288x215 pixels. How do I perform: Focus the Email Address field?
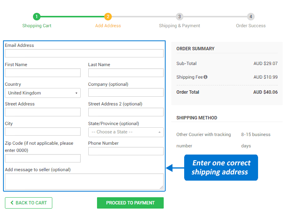[84, 53]
